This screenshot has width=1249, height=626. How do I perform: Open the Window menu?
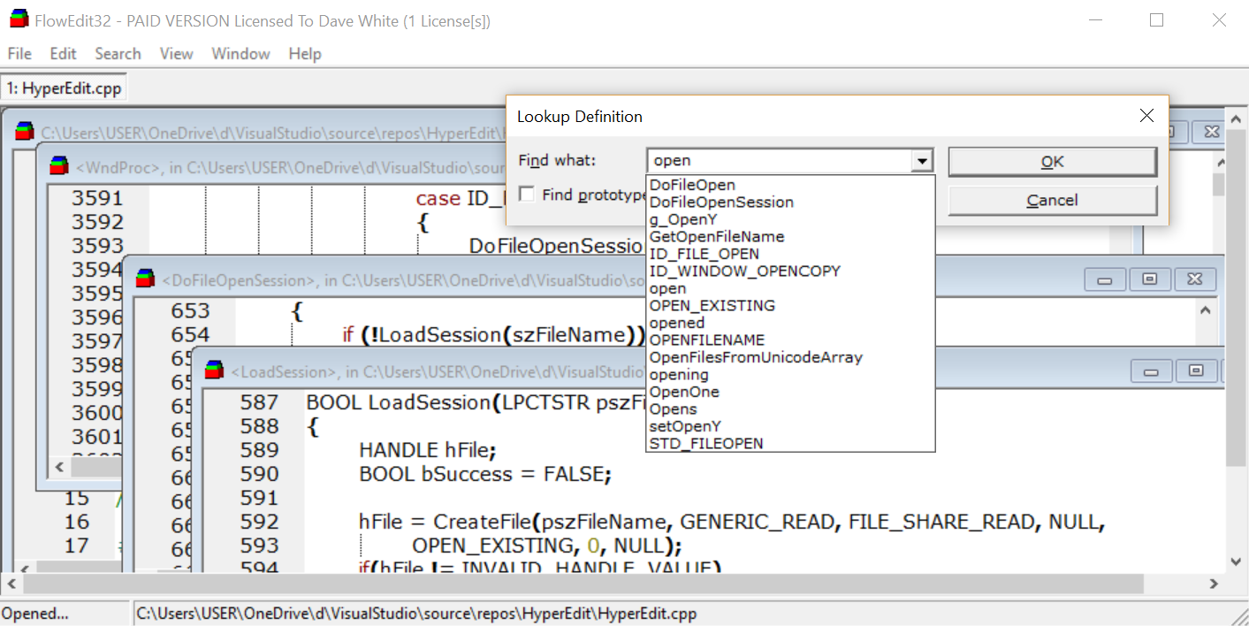pyautogui.click(x=240, y=54)
